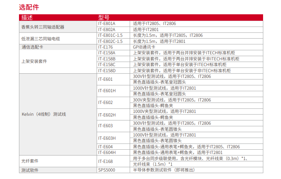Click the 1000V夹型测试线 description
This screenshot has width=281, height=179.
165,111
